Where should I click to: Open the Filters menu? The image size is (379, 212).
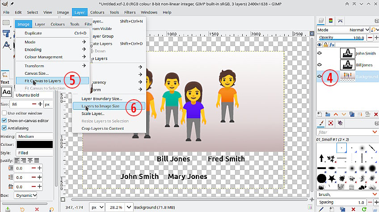click(x=130, y=12)
